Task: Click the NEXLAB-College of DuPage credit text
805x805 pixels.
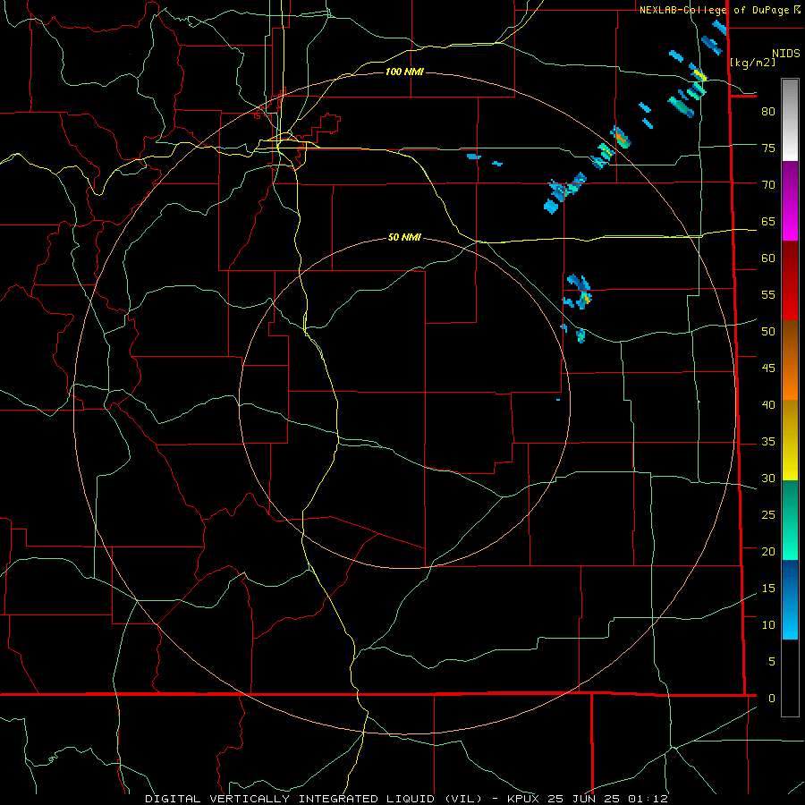Action: 714,10
